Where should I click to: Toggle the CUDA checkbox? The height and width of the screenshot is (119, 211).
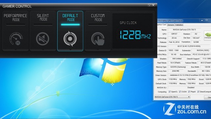(180, 92)
